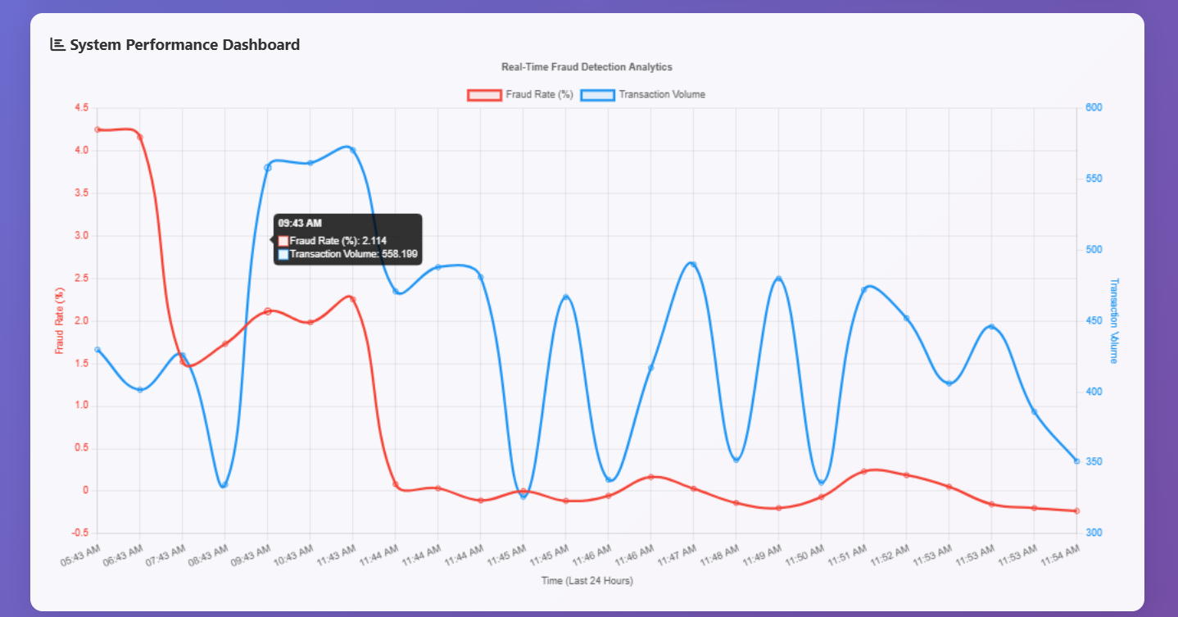Screen dimensions: 1178x617
Task: Click the Real-Time Fraud Detection Analytics chart title
Action: [586, 66]
